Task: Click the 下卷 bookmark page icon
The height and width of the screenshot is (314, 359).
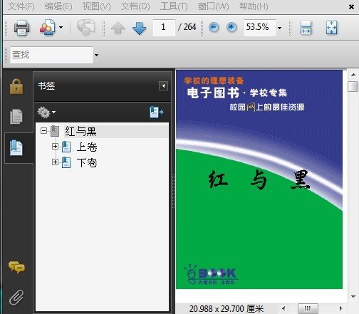Action: click(x=66, y=162)
